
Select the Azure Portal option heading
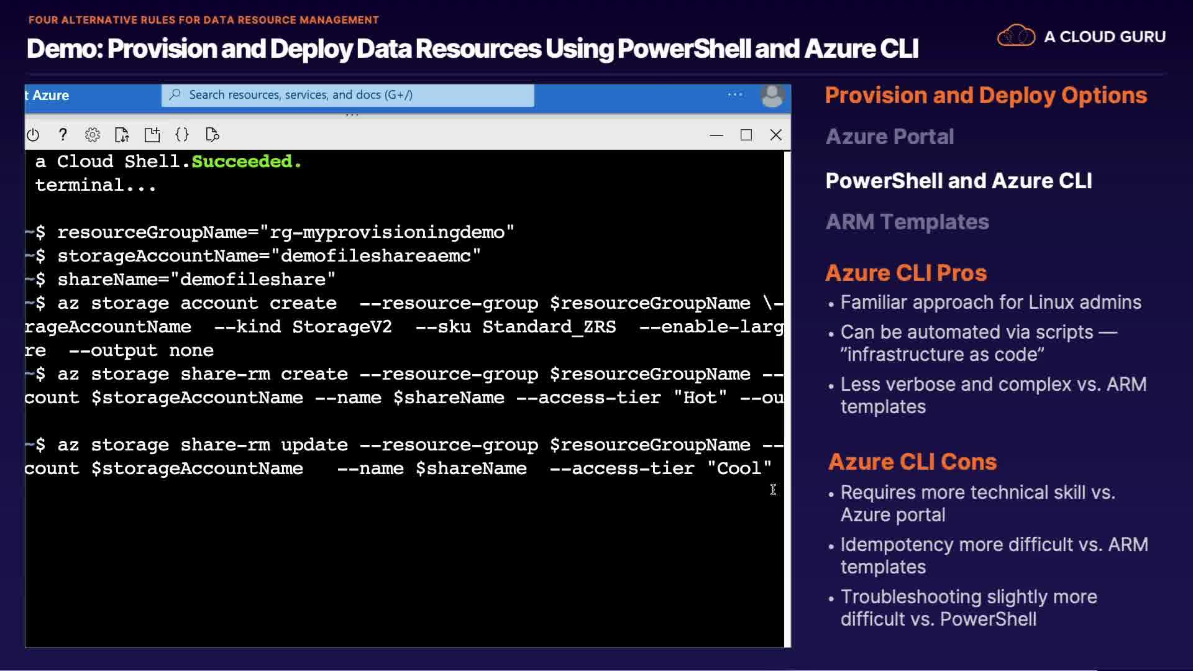click(x=889, y=137)
